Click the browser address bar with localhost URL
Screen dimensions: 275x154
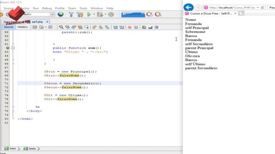[x=232, y=8]
